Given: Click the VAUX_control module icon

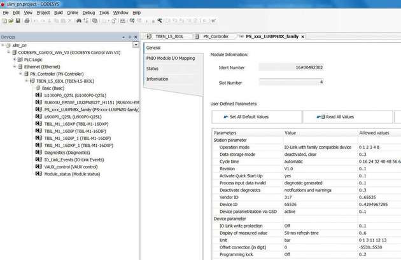Looking at the screenshot, I should pos(39,167).
